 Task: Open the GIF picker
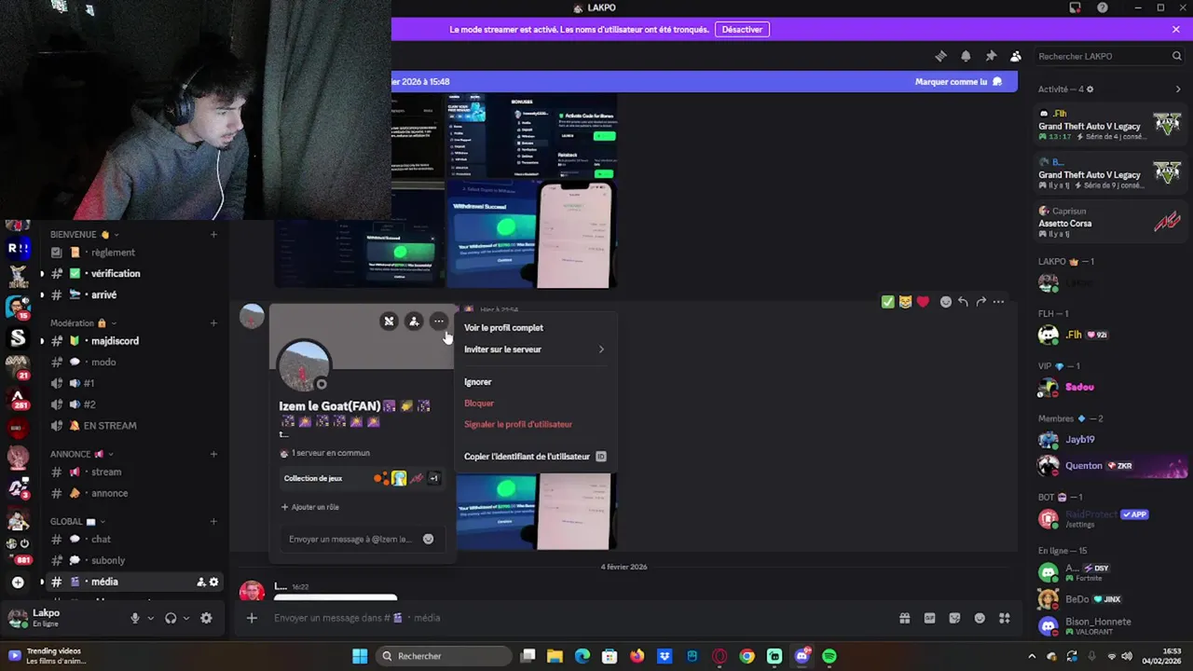click(929, 618)
